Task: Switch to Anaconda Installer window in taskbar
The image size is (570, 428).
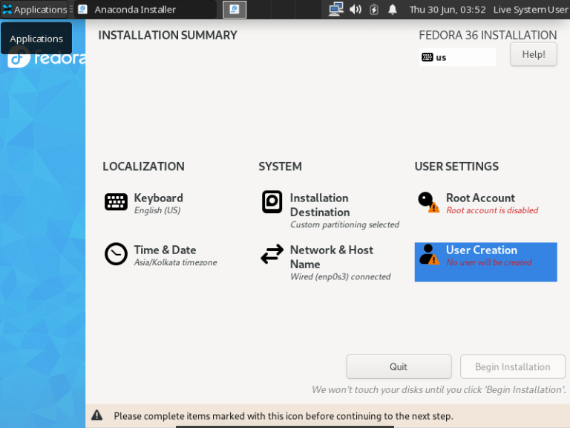Action: click(x=145, y=9)
